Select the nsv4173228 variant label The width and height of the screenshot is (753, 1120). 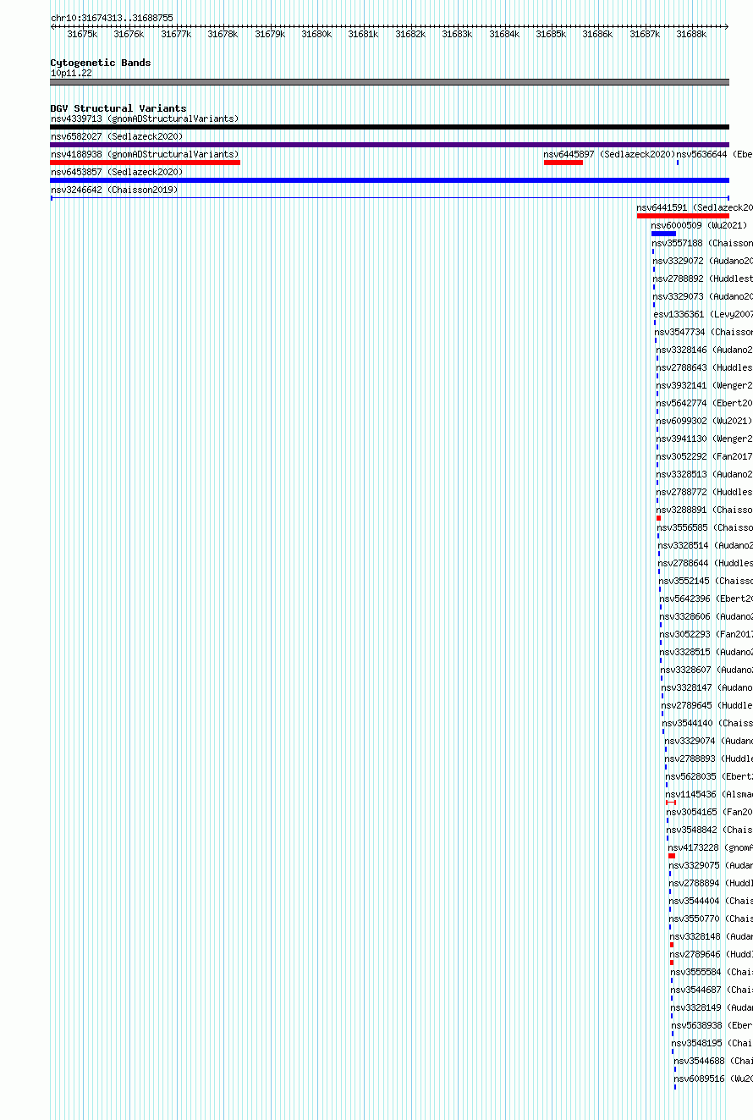[x=711, y=847]
